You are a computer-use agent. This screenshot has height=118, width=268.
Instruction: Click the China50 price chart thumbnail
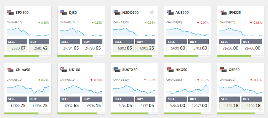[28, 89]
